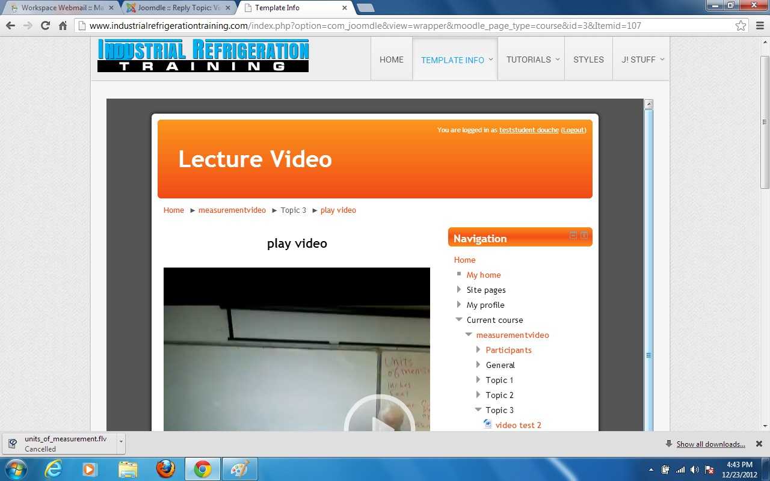
Task: Hide the Navigation block
Action: pyautogui.click(x=573, y=235)
